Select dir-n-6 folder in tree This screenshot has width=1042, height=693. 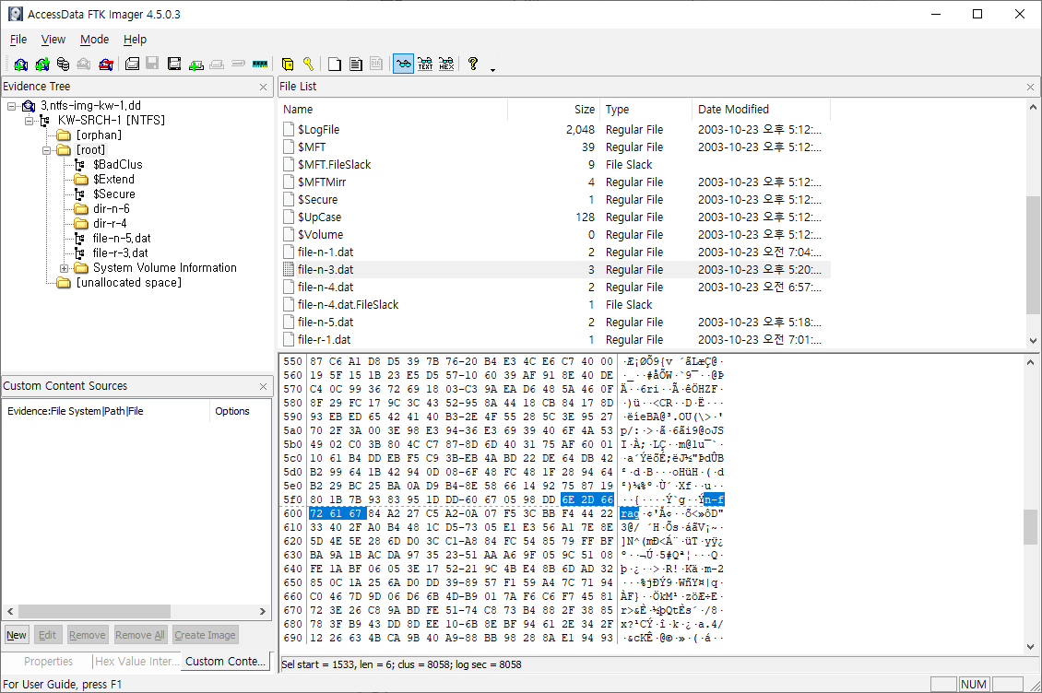[112, 208]
